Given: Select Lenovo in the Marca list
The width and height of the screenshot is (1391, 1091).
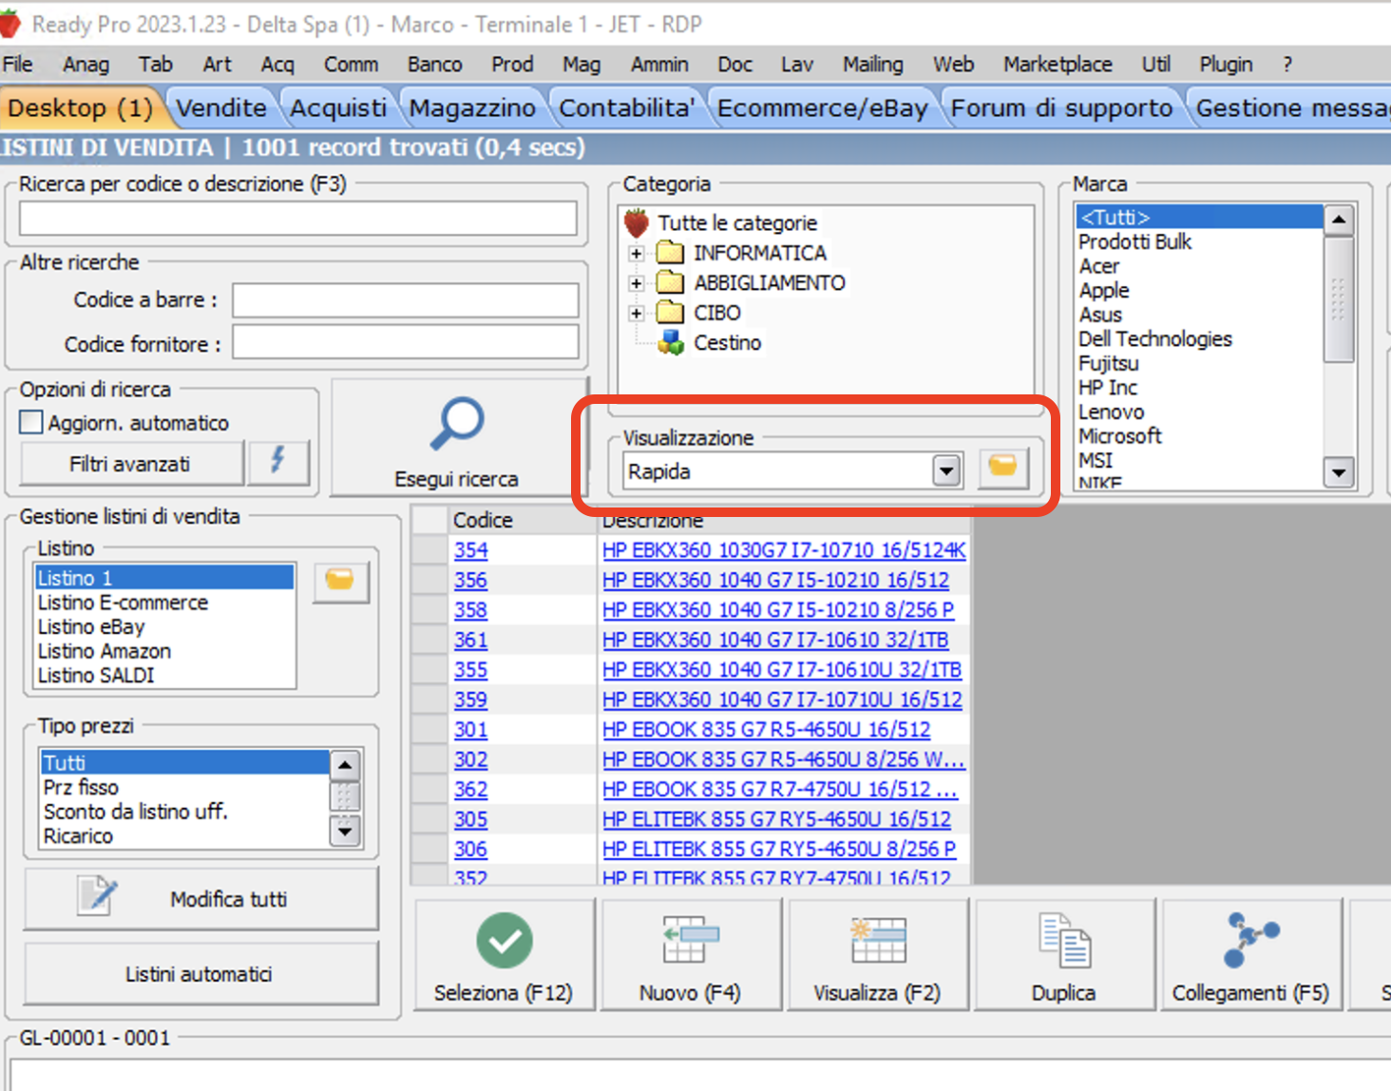Looking at the screenshot, I should tap(1112, 412).
